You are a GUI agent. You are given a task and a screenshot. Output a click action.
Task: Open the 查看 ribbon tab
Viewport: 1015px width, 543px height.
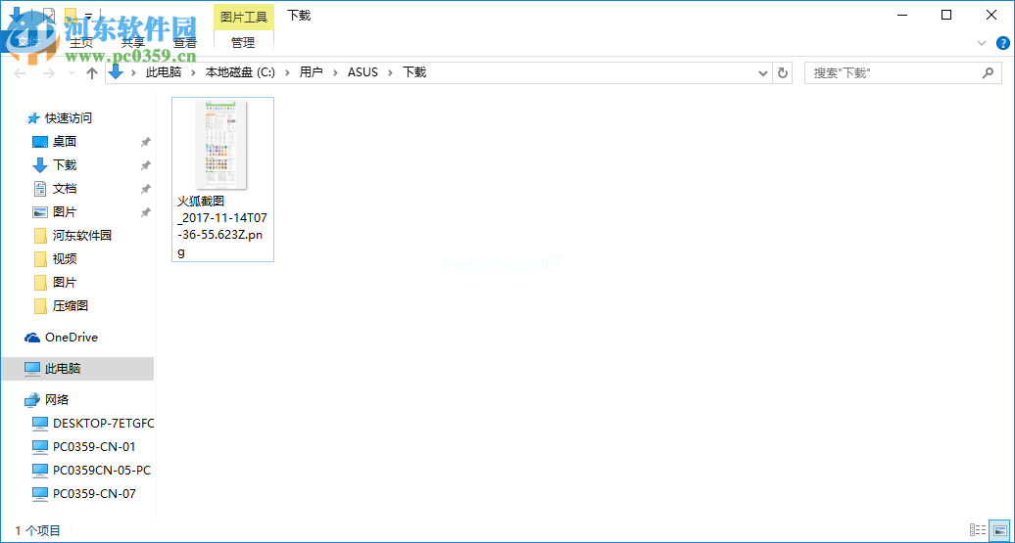[x=184, y=43]
